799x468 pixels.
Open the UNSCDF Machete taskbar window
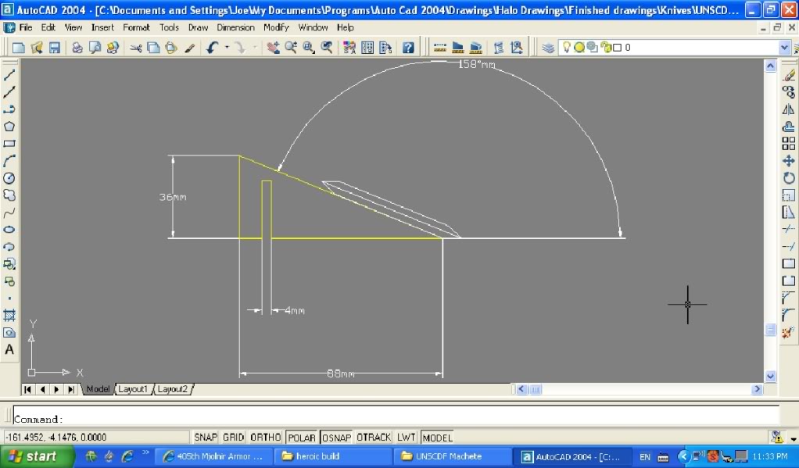point(453,456)
